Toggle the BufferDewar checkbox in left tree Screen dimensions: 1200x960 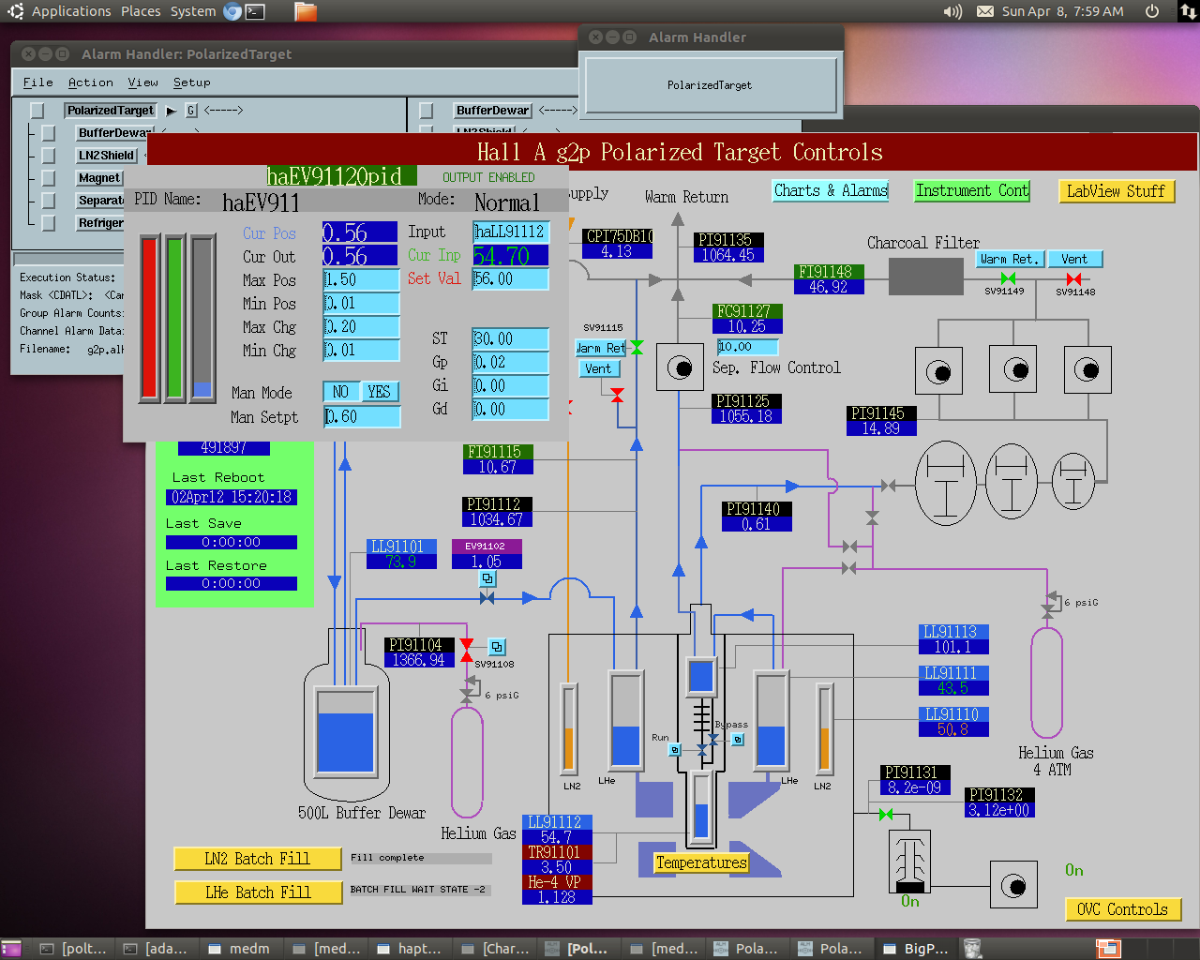(49, 133)
